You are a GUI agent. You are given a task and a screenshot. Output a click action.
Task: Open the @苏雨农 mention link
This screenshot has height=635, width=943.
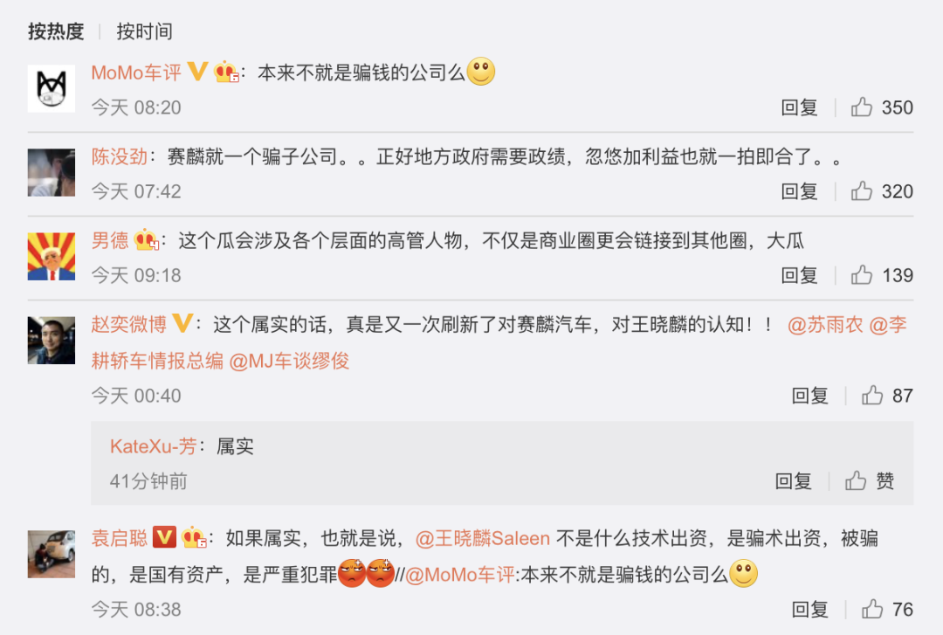[825, 324]
